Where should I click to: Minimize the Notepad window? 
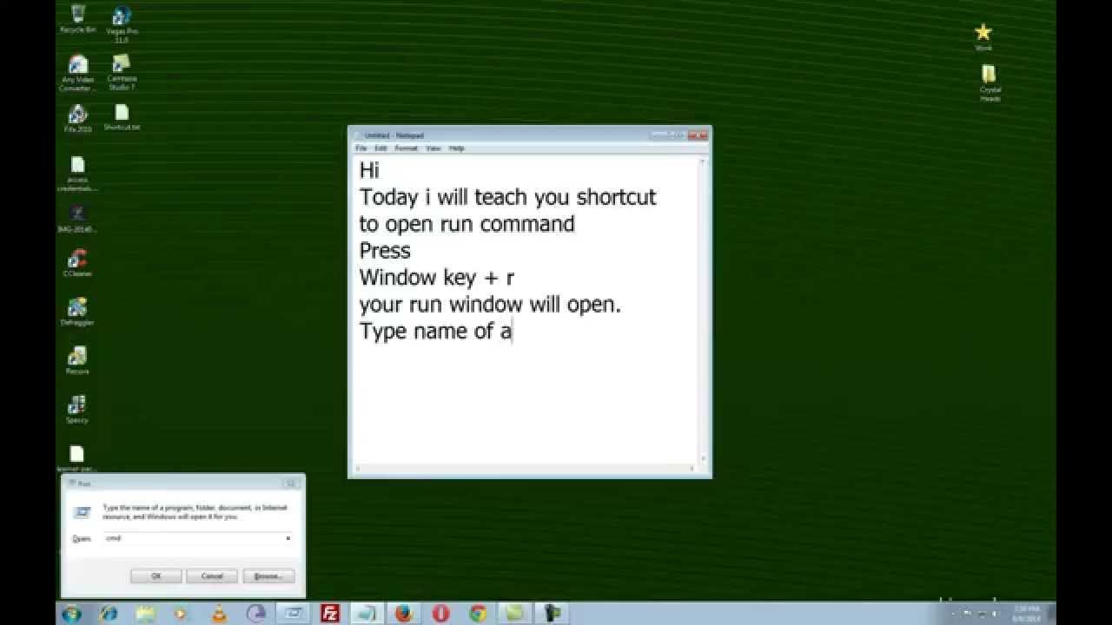[x=660, y=135]
